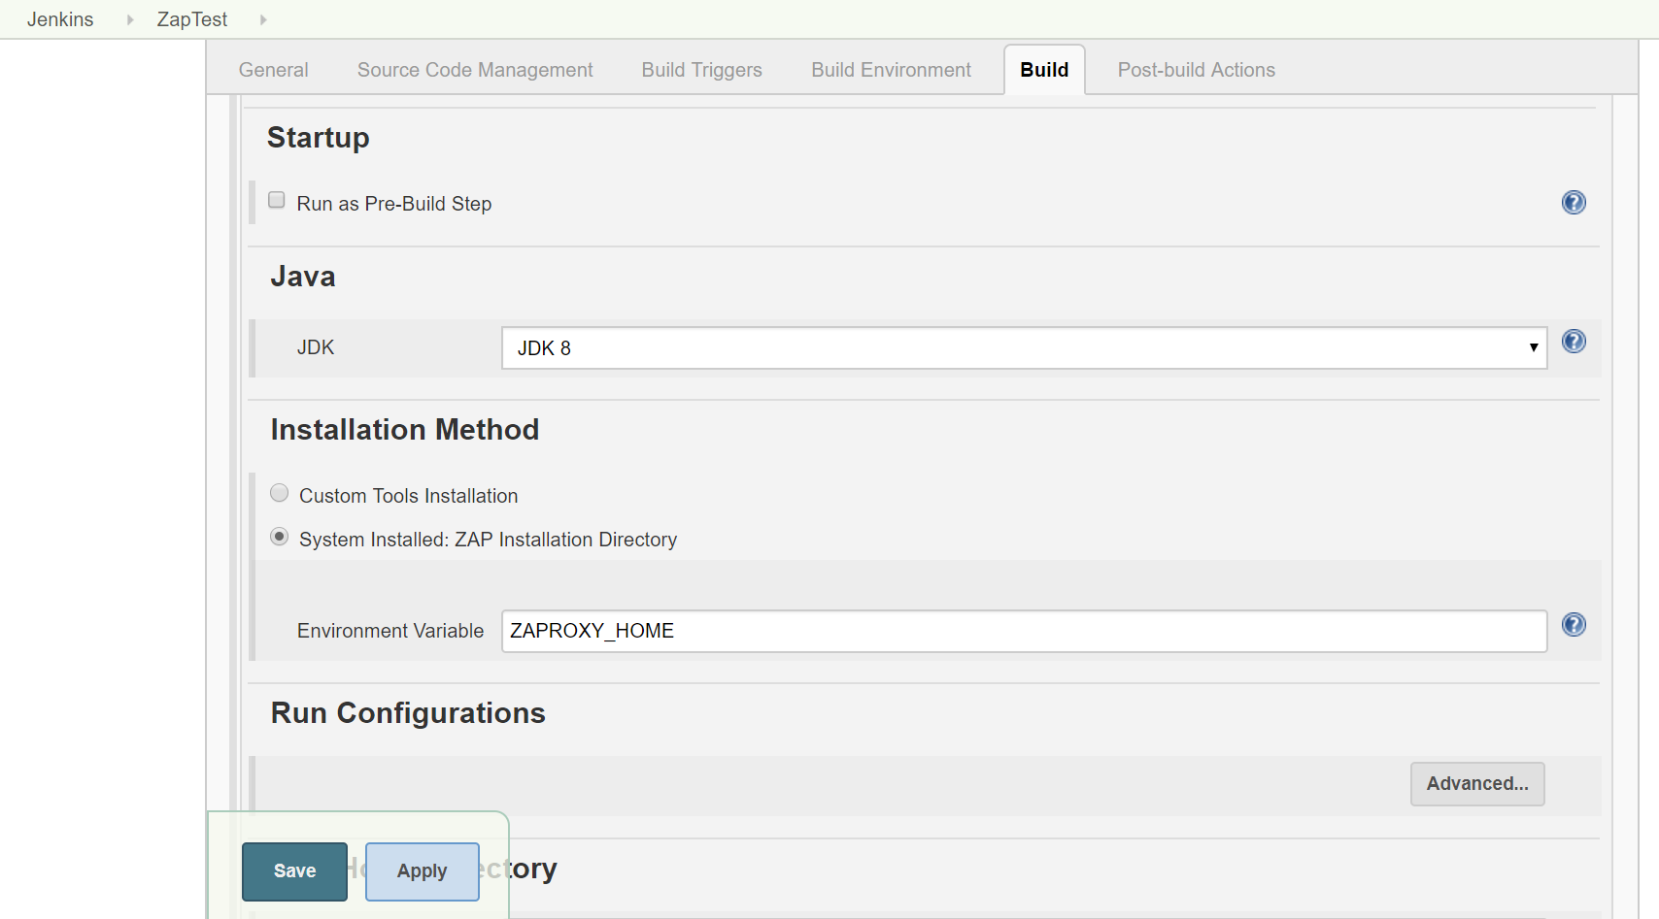Enable Run as Pre-Build Step checkbox
Image resolution: width=1659 pixels, height=919 pixels.
pos(277,200)
